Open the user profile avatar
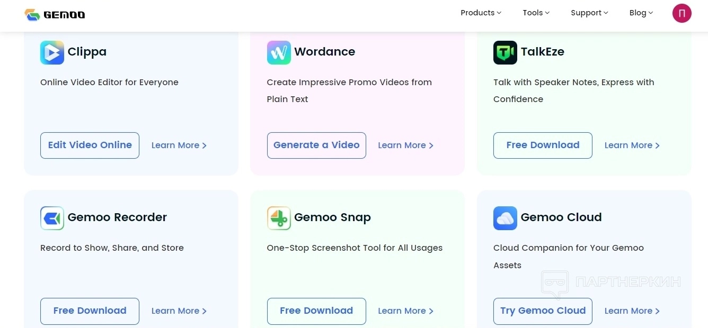 pos(682,13)
